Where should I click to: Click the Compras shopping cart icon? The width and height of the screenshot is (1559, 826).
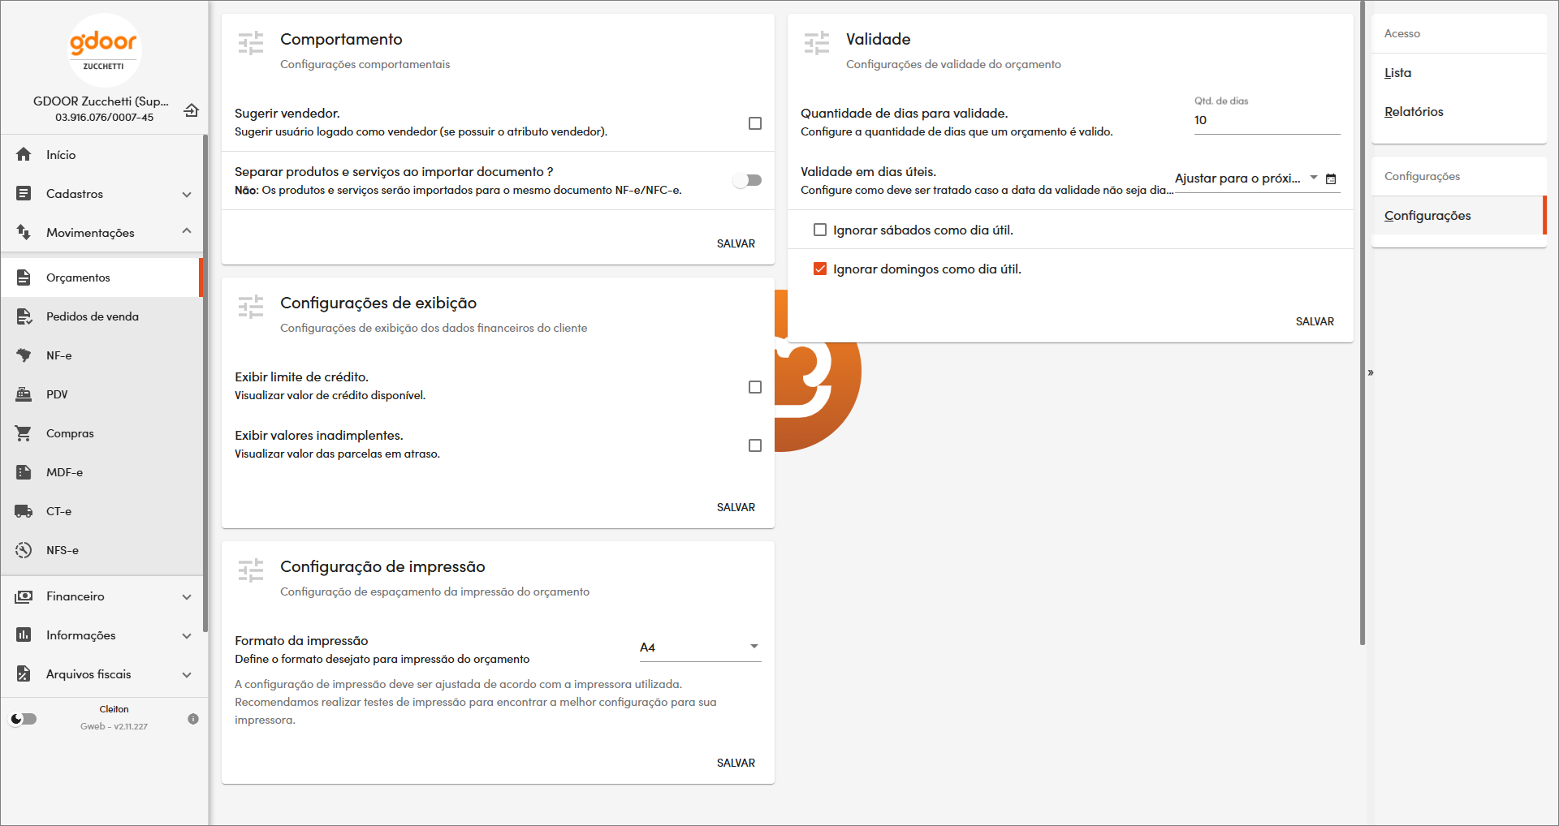[x=24, y=433]
